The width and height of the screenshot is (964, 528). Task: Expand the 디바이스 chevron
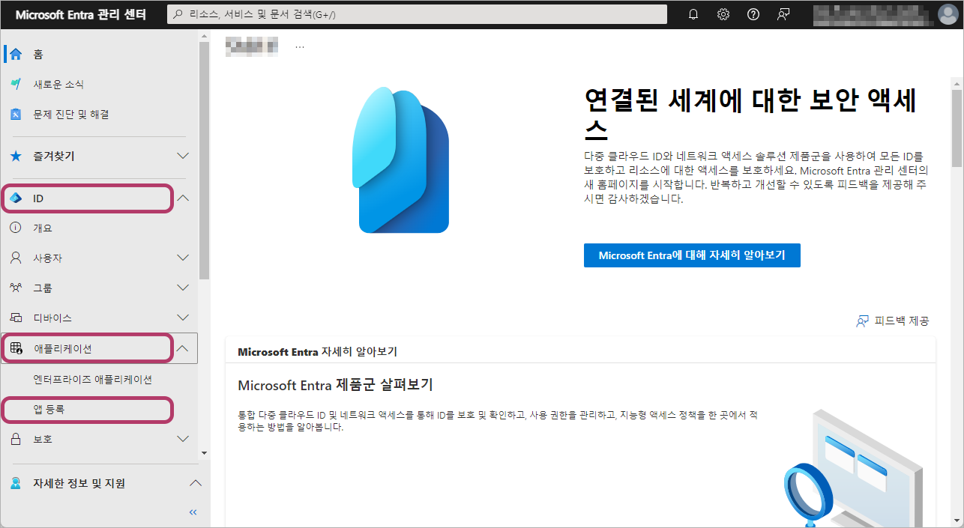(x=183, y=318)
